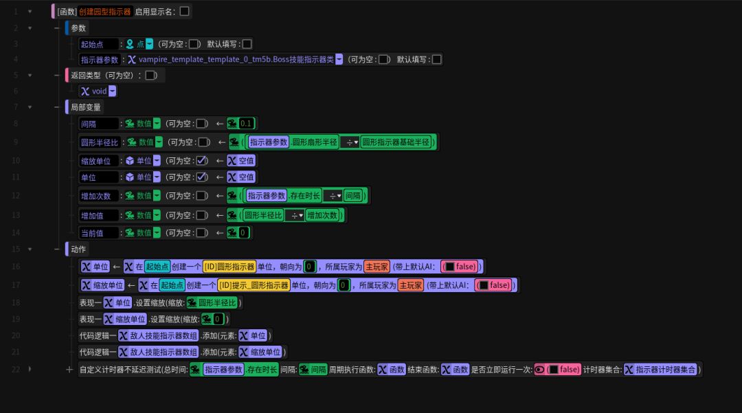Toggle 可为空 checkbox on 间隔 row

201,124
